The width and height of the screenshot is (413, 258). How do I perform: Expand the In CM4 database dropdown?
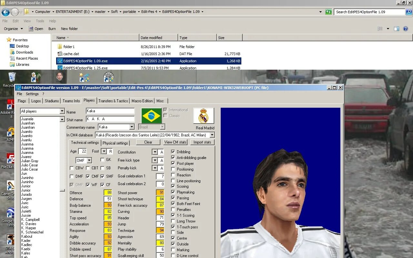212,135
